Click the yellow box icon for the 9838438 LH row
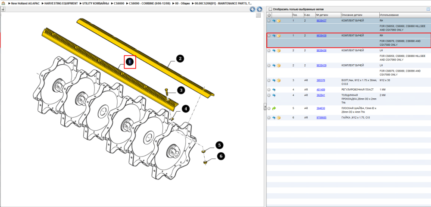 click(x=279, y=50)
